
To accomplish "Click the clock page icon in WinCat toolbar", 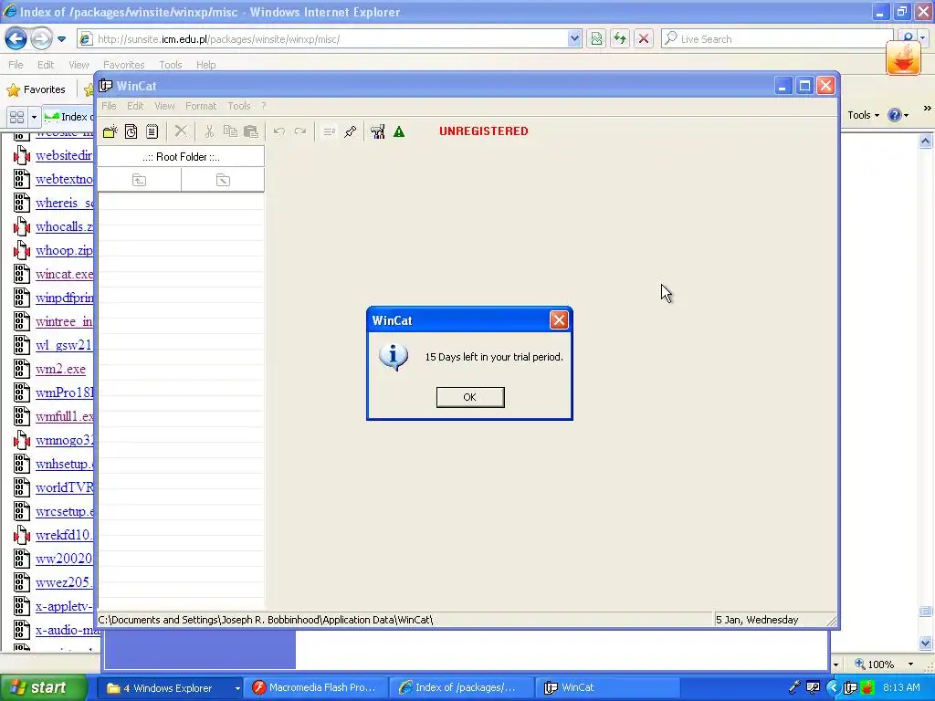I will 131,131.
